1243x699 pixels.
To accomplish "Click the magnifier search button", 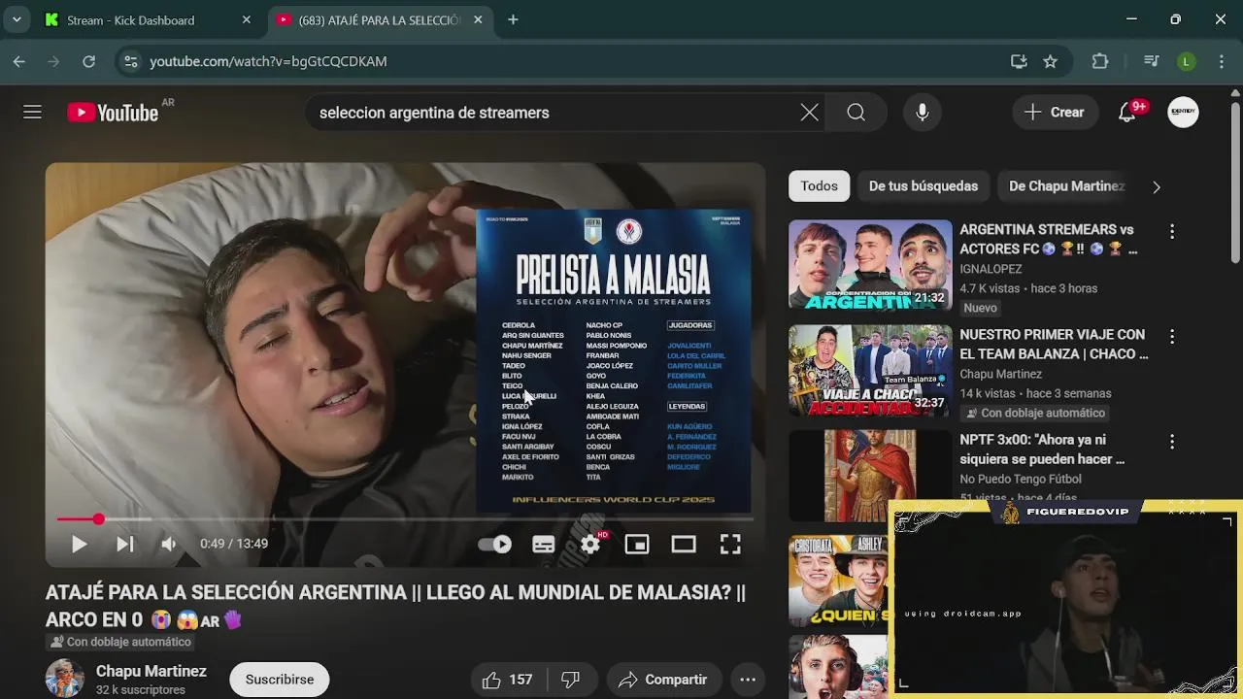I will [856, 113].
